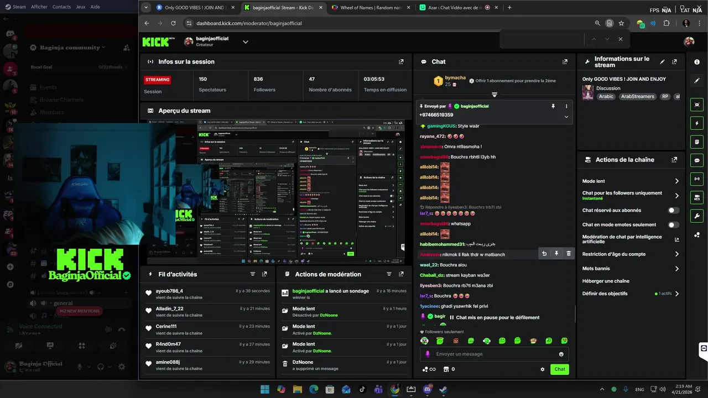Screen dimensions: 708x398
Task: Click the document widget icon in sidebar
Action: coord(697,142)
